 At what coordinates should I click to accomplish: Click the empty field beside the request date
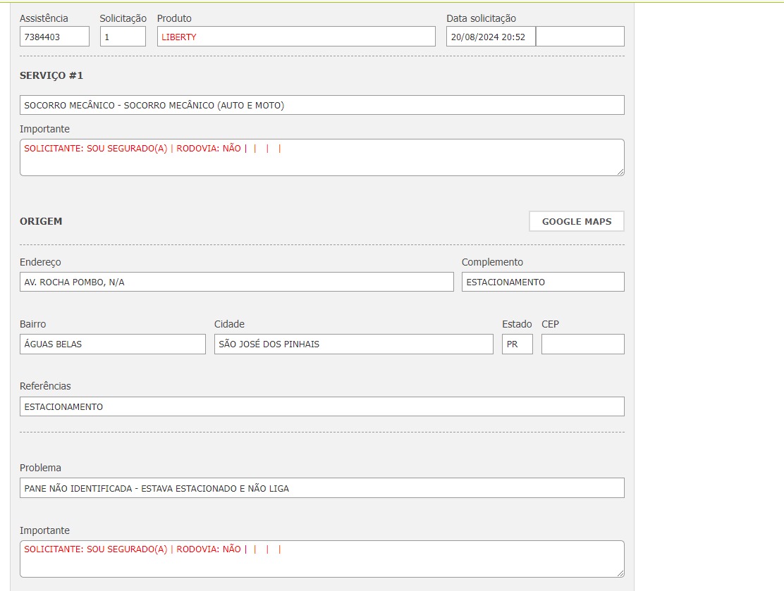(580, 37)
